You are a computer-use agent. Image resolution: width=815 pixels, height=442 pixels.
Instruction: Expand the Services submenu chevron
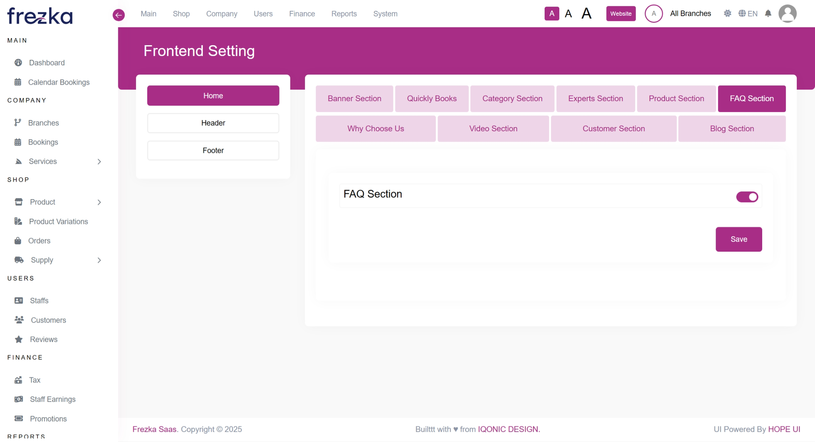(99, 162)
